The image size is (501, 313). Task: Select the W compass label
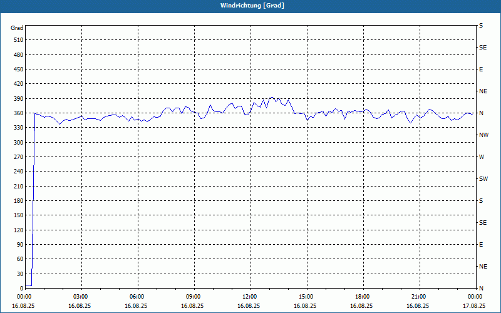[x=482, y=157]
